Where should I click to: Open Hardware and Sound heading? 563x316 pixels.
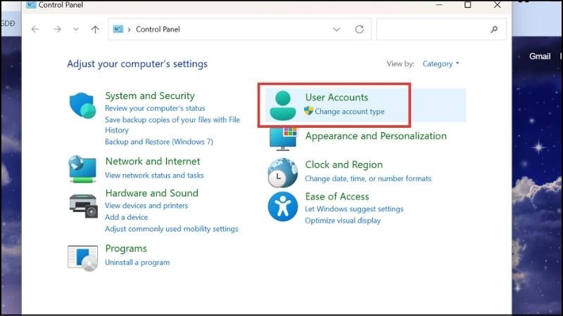point(151,193)
